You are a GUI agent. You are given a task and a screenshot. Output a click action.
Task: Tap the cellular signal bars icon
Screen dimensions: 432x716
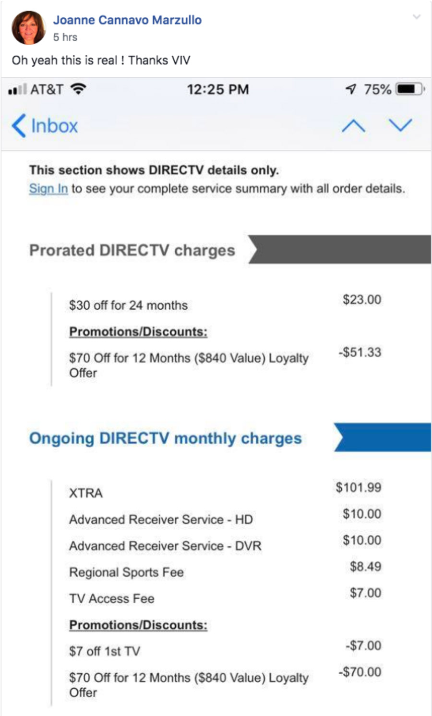17,89
